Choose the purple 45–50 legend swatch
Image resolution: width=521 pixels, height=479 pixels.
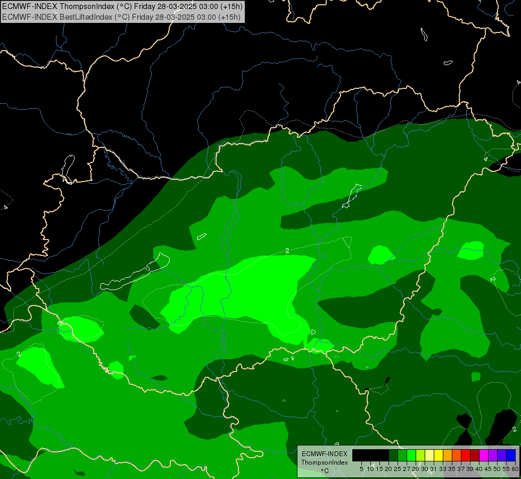tap(493, 455)
